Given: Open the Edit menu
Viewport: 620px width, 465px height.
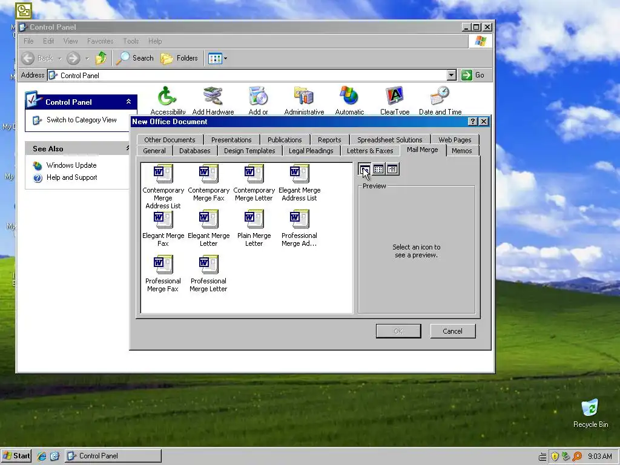Looking at the screenshot, I should point(48,41).
